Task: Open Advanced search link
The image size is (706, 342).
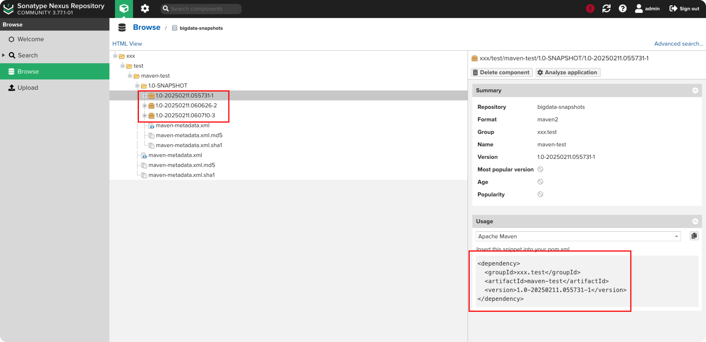Action: (x=678, y=43)
